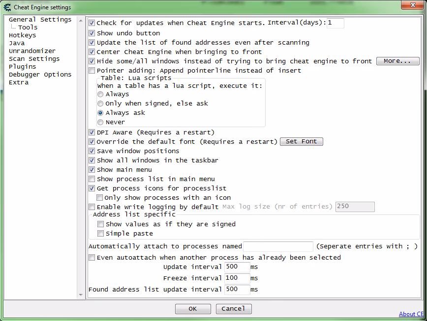
Task: Enable the Simple paste checkbox
Action: point(100,234)
